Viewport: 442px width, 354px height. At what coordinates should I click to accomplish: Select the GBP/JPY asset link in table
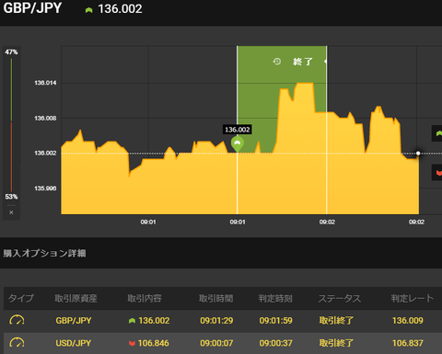(x=74, y=321)
